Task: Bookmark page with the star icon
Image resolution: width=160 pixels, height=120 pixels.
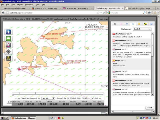Action: coord(98,13)
